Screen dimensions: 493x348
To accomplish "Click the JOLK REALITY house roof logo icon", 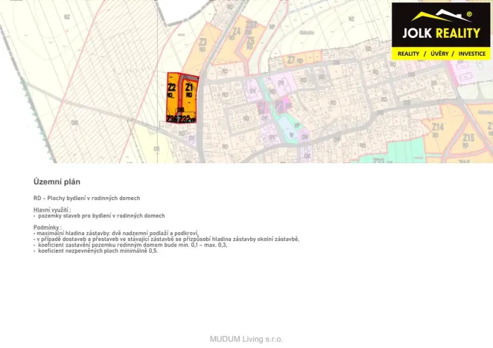I will point(442,15).
